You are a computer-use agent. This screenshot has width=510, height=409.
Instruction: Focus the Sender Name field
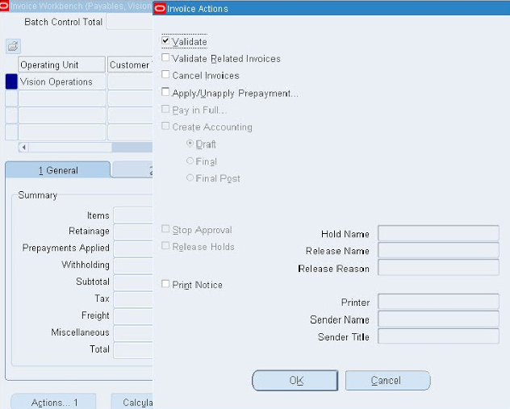tap(438, 319)
